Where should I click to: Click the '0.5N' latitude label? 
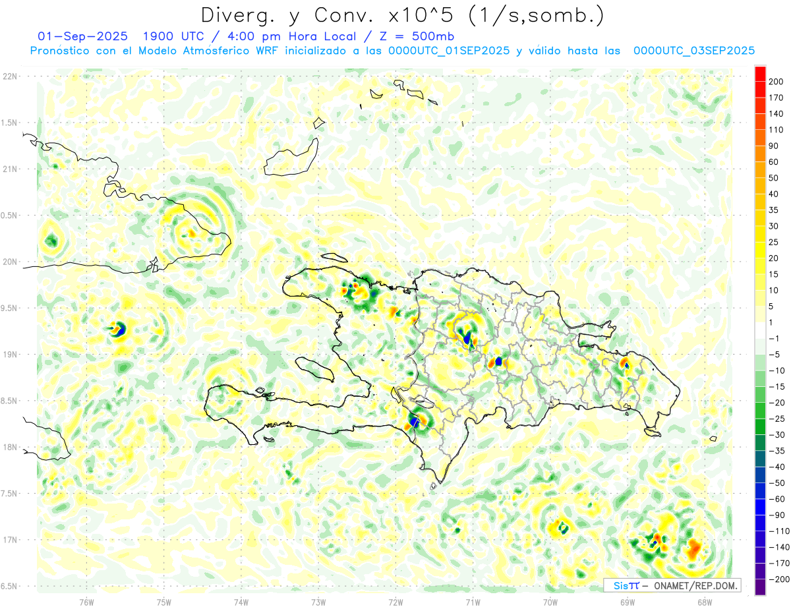pos(9,216)
